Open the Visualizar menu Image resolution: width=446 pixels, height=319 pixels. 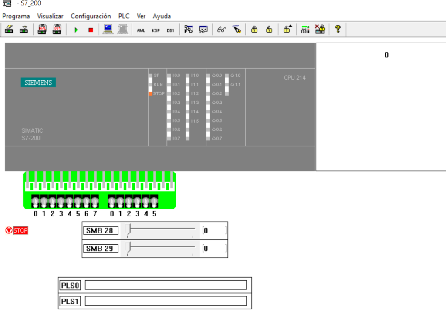point(50,16)
